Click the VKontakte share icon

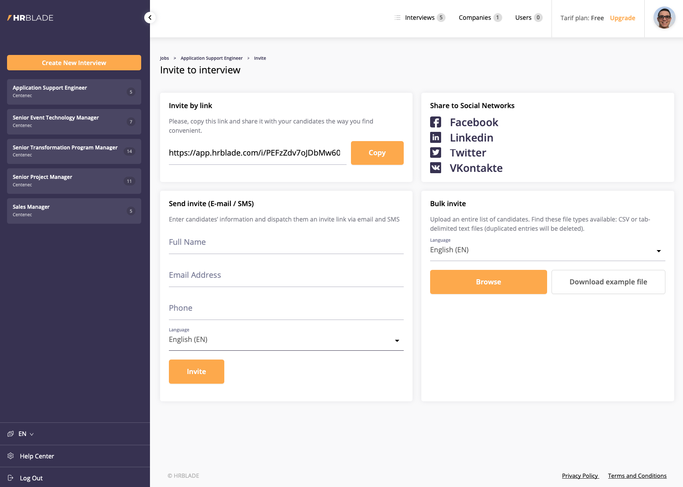(435, 168)
